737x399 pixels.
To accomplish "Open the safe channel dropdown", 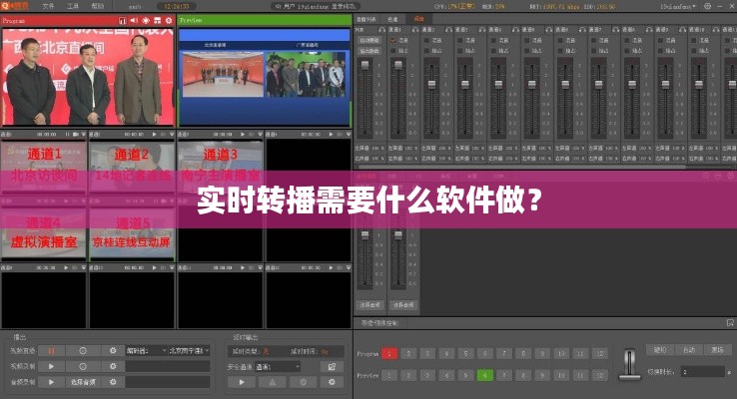I will coord(278,366).
